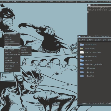Select gimp in the grafik submenu
This screenshot has width=111, height=111.
coord(26,50)
